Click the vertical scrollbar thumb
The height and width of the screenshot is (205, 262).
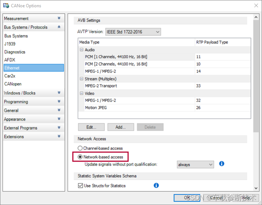point(256,76)
